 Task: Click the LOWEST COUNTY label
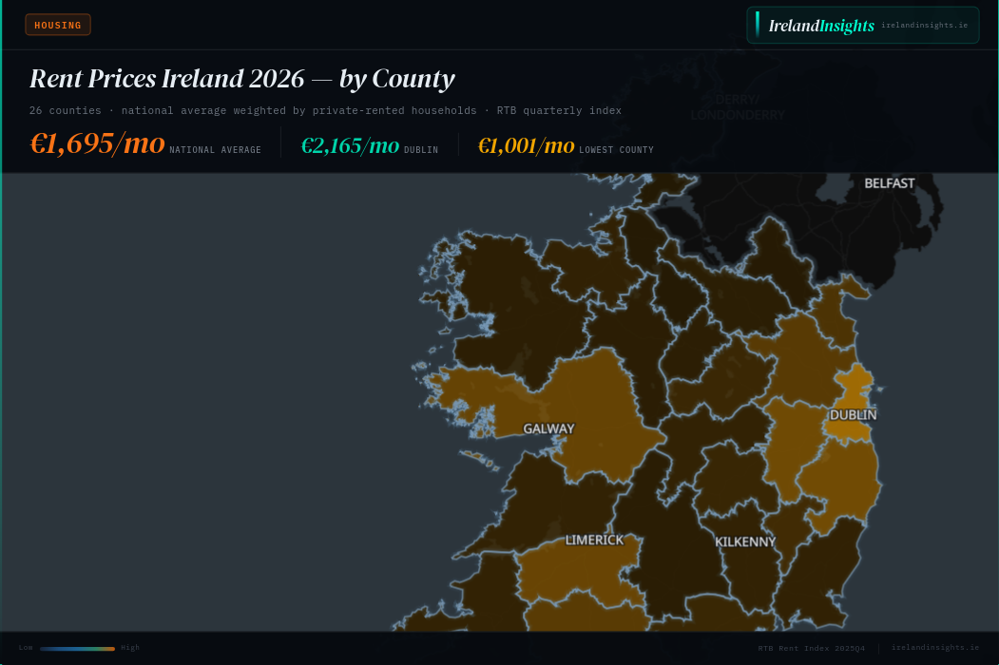616,150
